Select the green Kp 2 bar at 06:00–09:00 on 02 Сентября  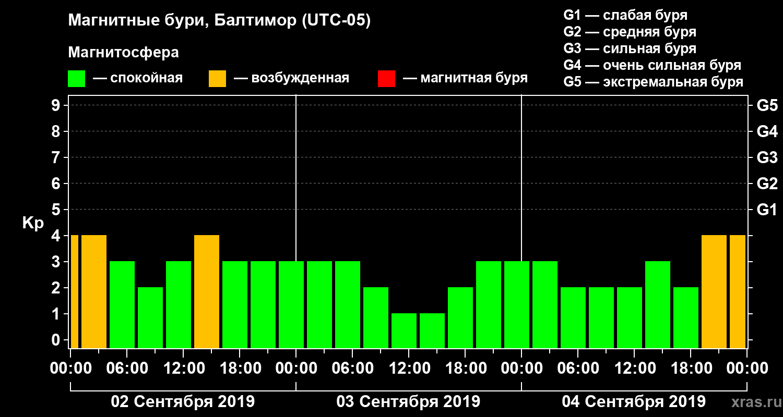coord(150,317)
